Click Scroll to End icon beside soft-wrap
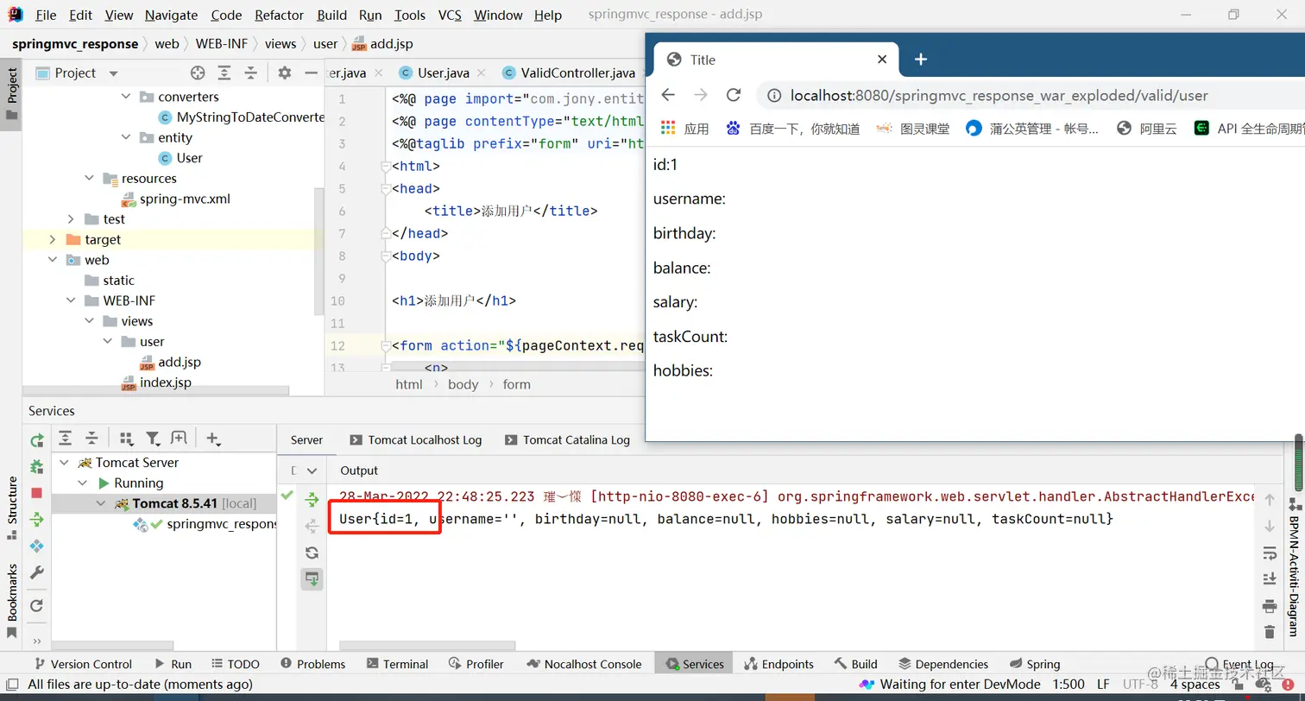This screenshot has height=701, width=1305. point(1269,578)
